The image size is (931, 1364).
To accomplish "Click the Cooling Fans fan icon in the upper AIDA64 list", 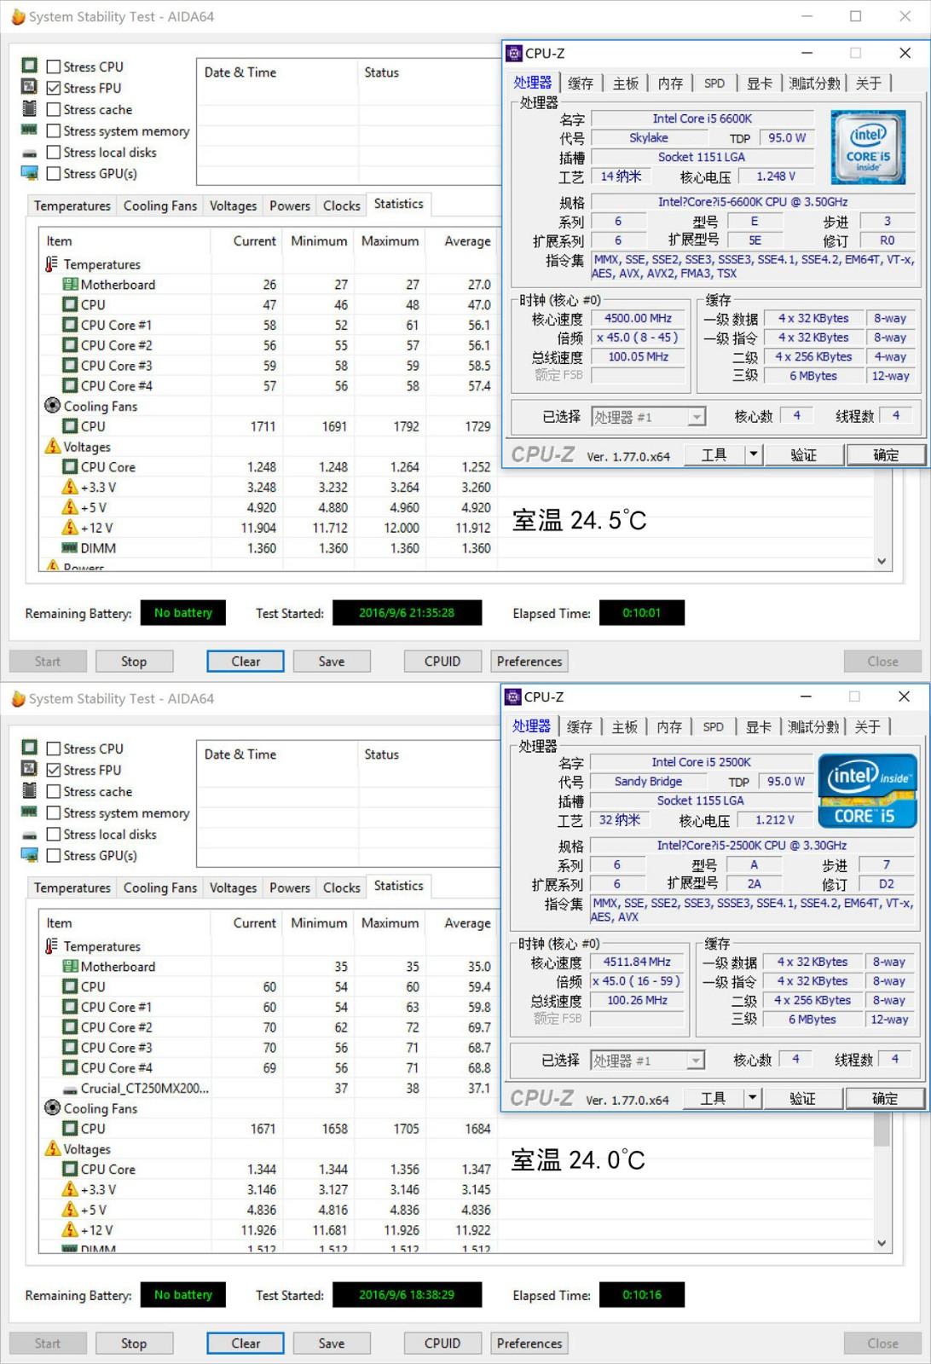I will coord(52,406).
